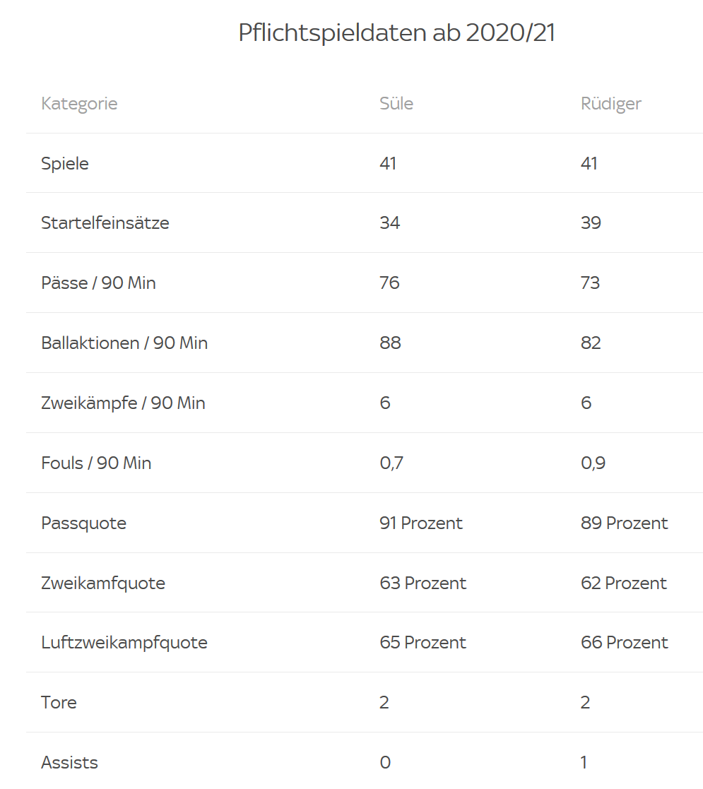Viewport: 703px width, 789px height.
Task: Click the Tore row label
Action: pyautogui.click(x=59, y=702)
